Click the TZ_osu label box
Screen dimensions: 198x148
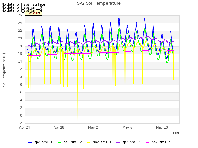[x=33, y=13]
